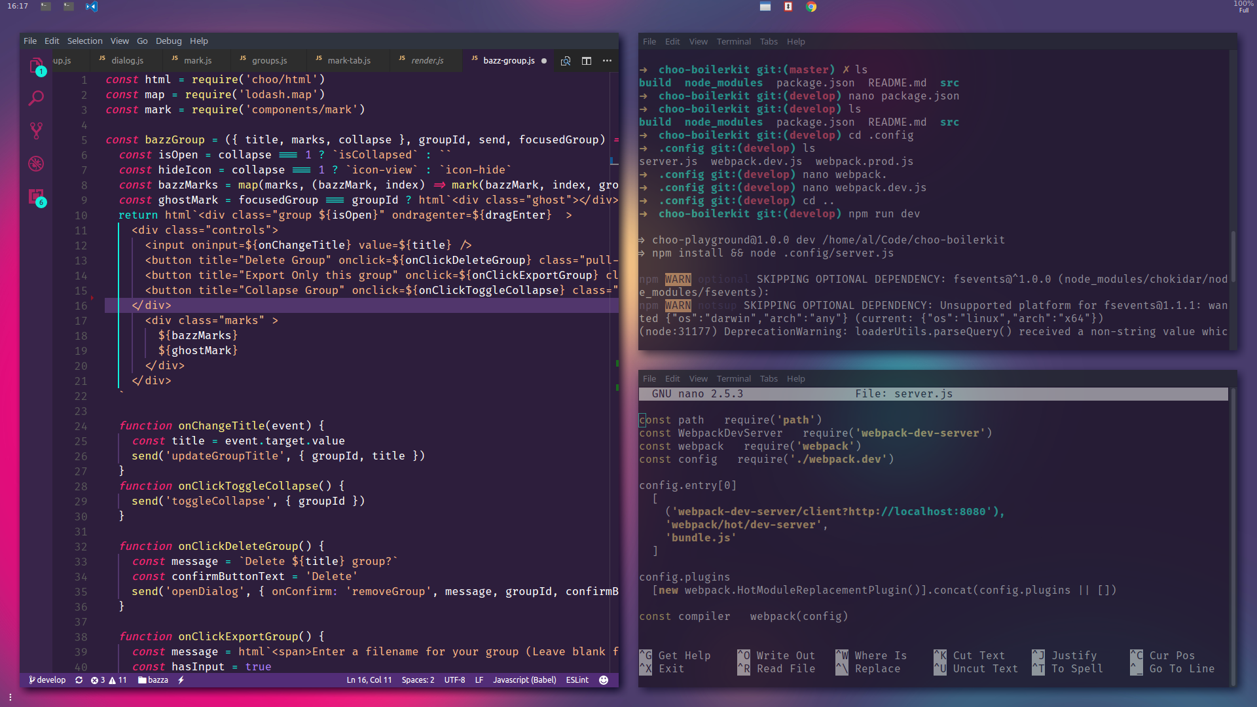1257x707 pixels.
Task: Open the Search view in activity bar
Action: click(37, 98)
